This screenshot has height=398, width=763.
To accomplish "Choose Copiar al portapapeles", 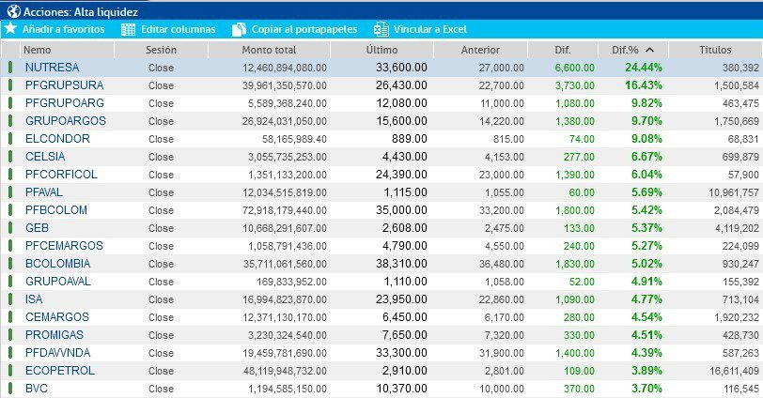I will [304, 29].
